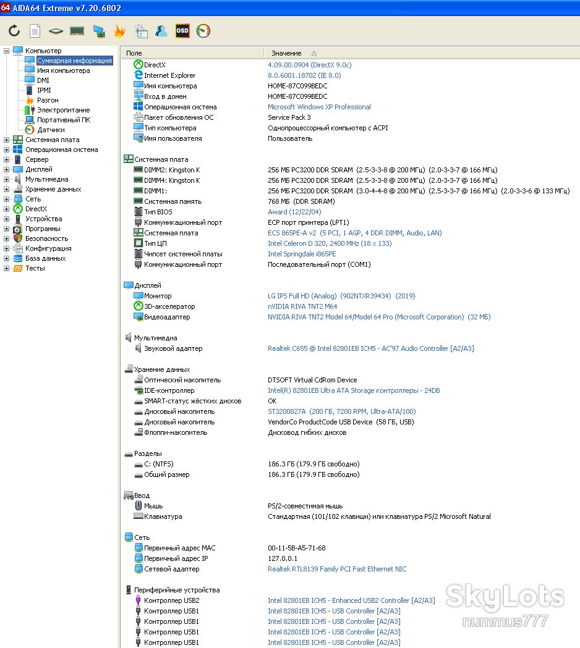Click the Поле column header

coord(134,53)
